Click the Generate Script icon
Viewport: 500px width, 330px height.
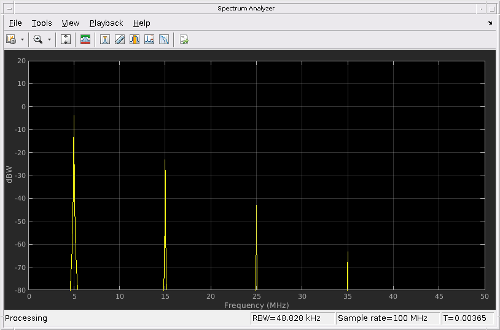tap(184, 39)
